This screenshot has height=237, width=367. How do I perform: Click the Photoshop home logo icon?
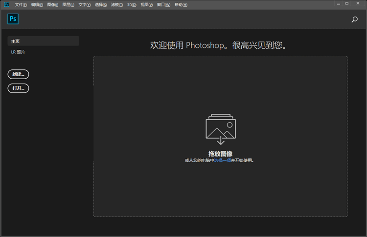[x=13, y=19]
